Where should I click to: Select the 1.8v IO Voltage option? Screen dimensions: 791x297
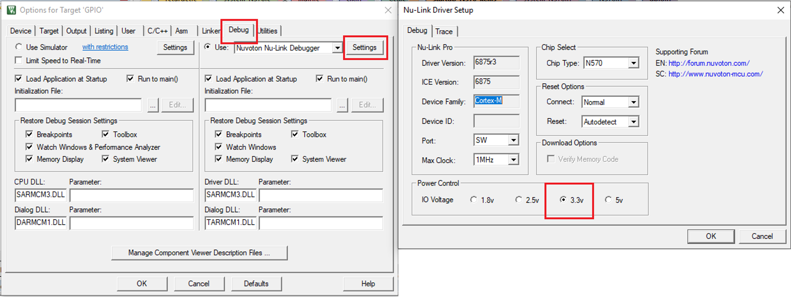[x=473, y=200]
